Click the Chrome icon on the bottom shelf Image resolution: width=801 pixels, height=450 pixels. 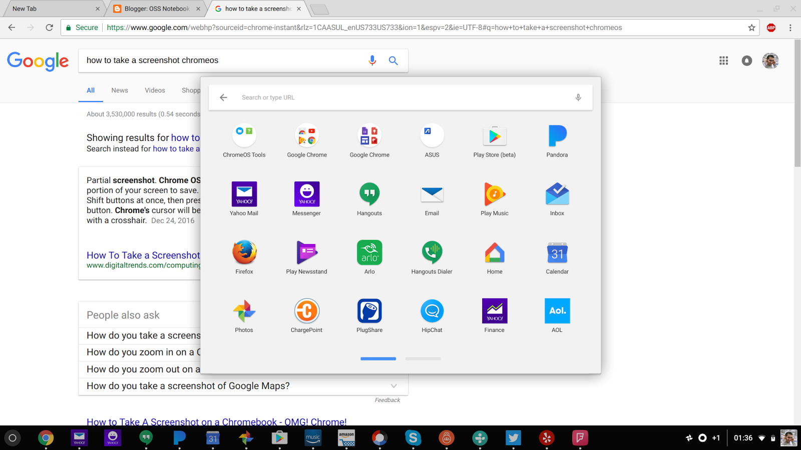(46, 438)
